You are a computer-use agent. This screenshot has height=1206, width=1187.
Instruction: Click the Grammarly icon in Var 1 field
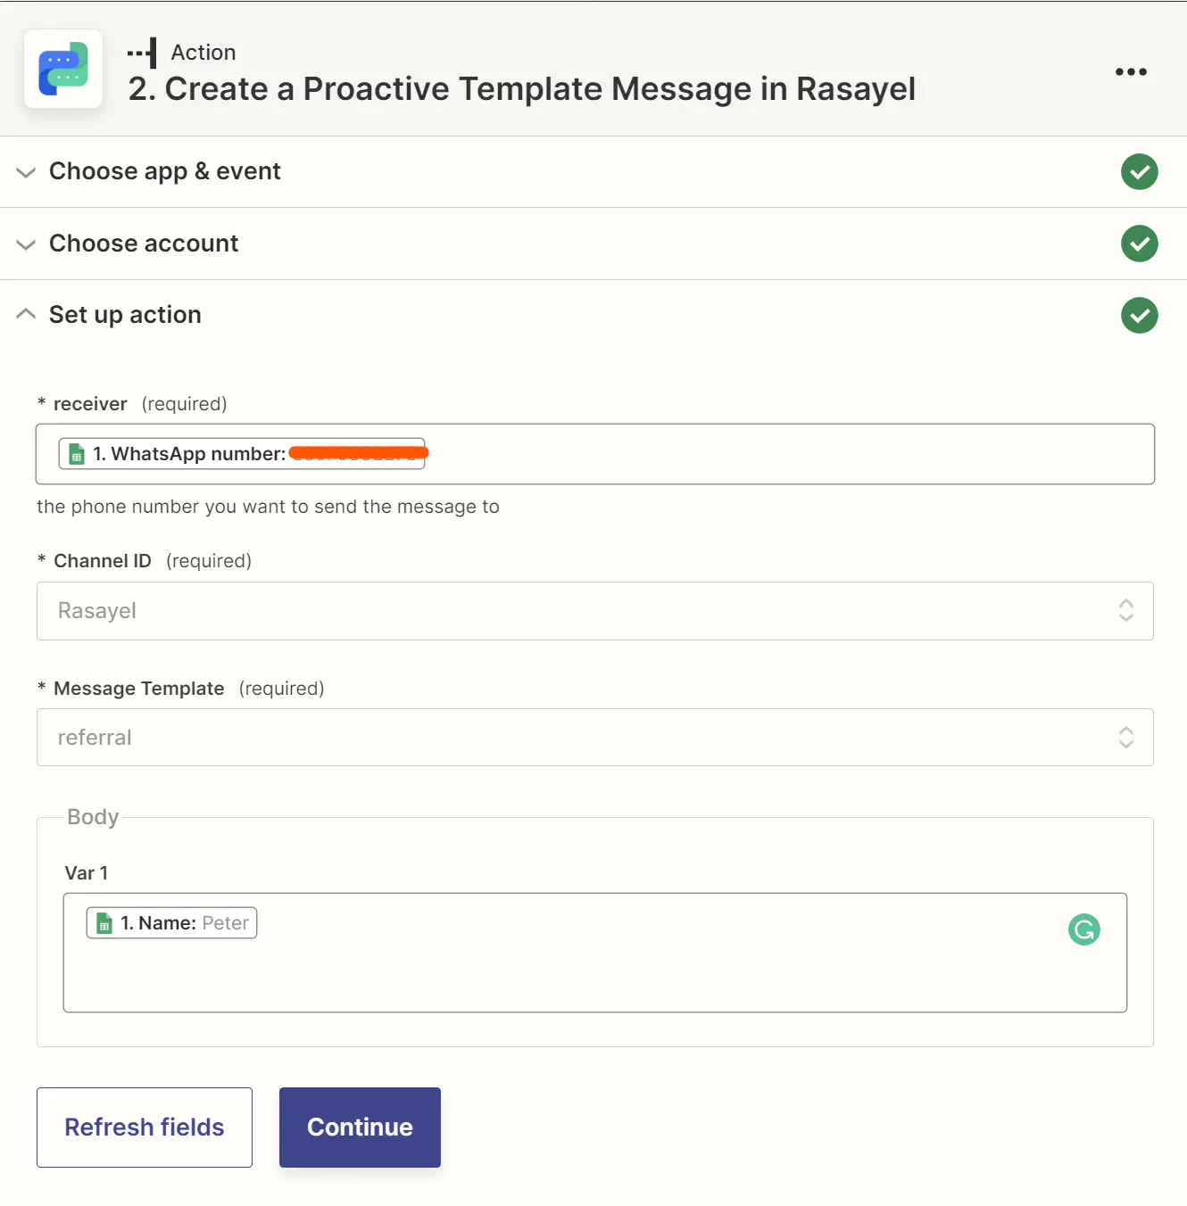[1083, 929]
